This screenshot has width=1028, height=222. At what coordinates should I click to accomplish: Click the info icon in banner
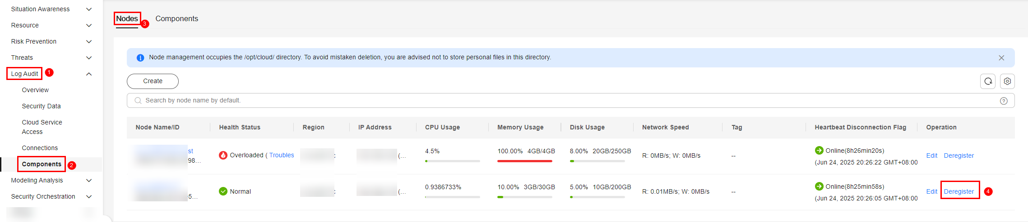140,58
